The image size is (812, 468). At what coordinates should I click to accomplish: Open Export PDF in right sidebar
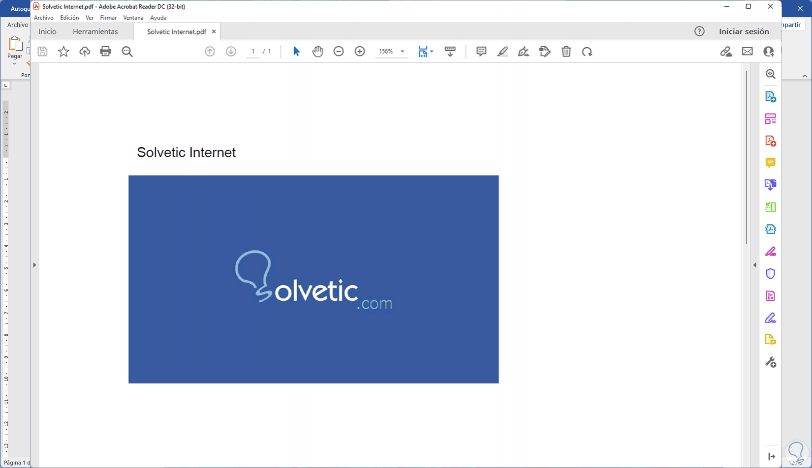(x=771, y=97)
